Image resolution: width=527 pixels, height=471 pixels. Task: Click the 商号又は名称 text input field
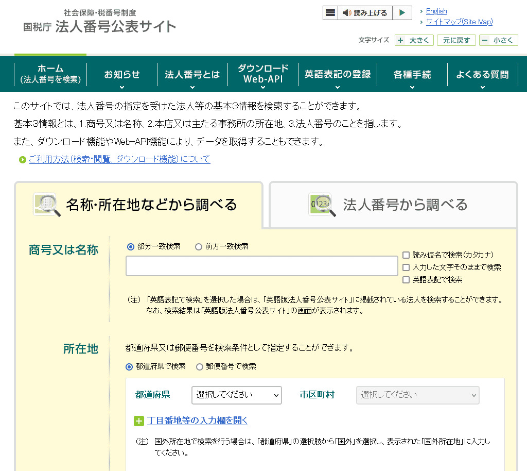[x=261, y=266]
